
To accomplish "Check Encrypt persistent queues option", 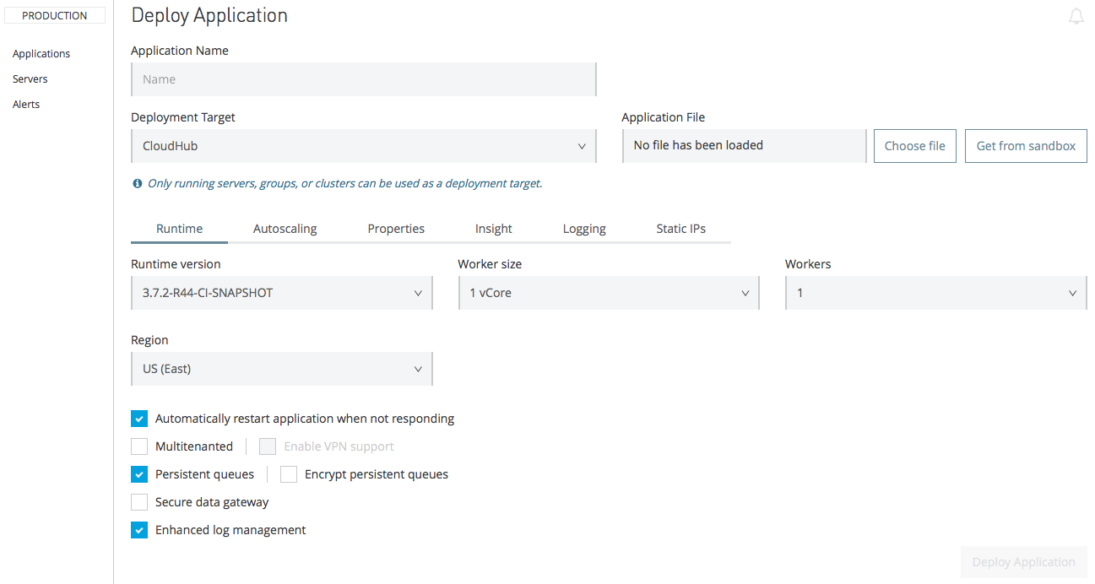I will [289, 474].
